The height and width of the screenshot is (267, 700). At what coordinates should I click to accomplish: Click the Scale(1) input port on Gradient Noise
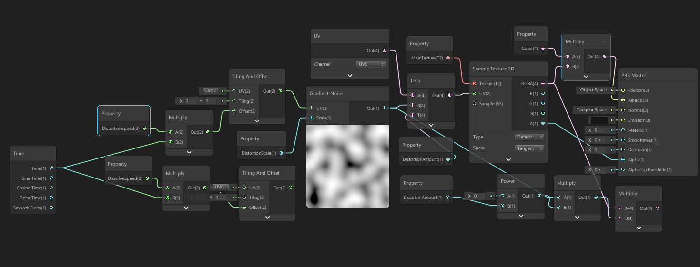click(x=311, y=118)
